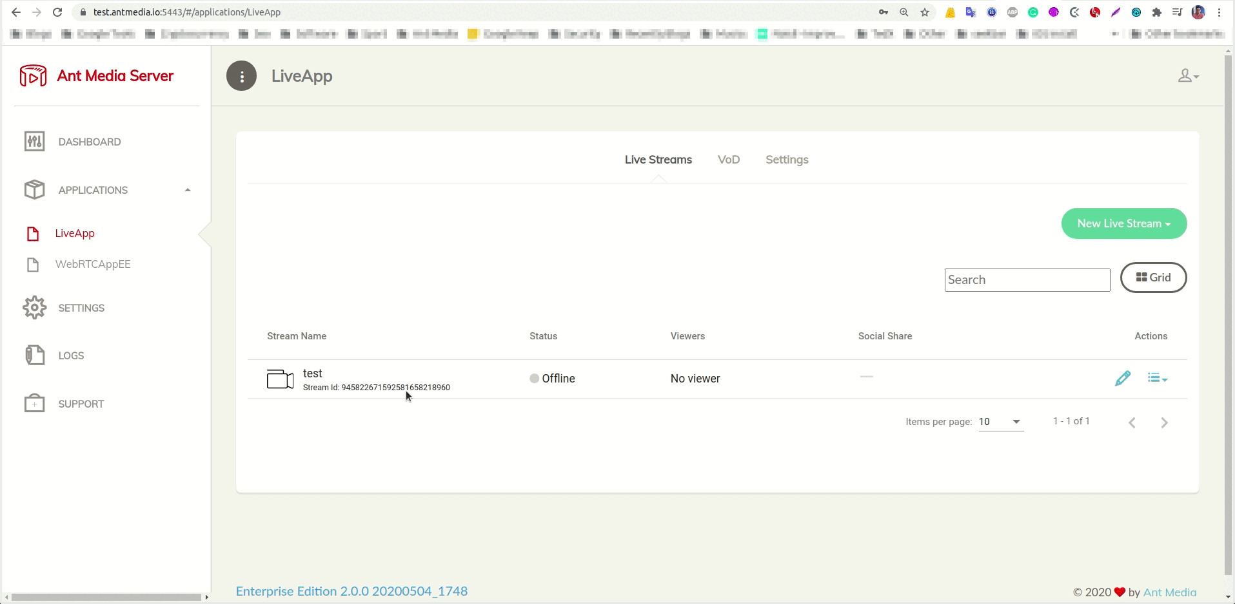Open browser extensions puzzle icon
Image resolution: width=1235 pixels, height=604 pixels.
(1157, 12)
